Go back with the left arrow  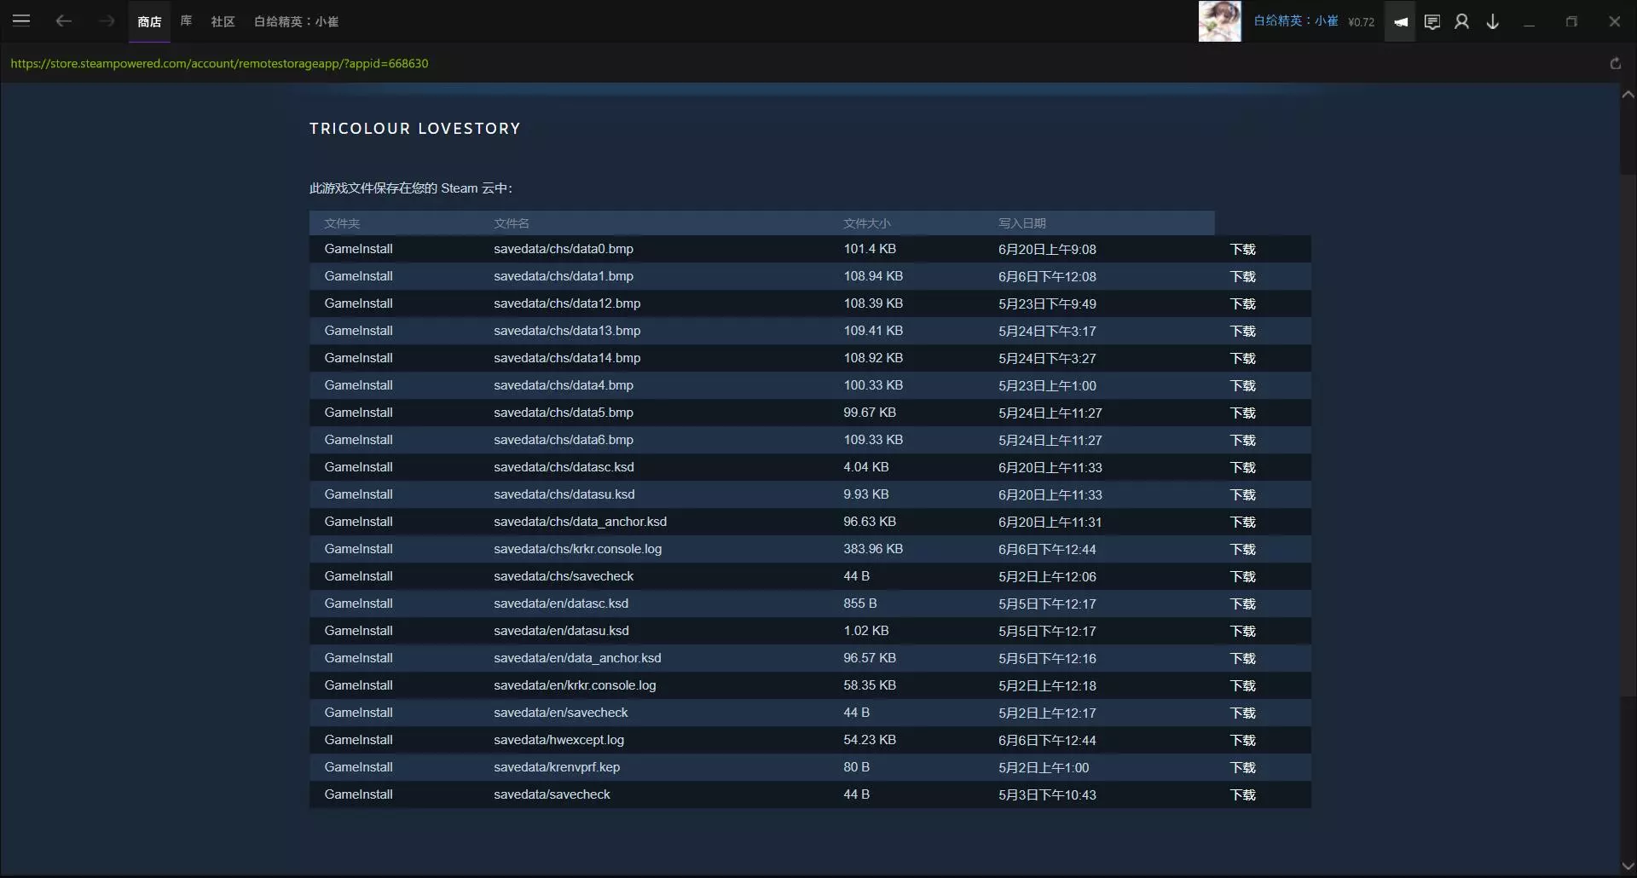(63, 21)
